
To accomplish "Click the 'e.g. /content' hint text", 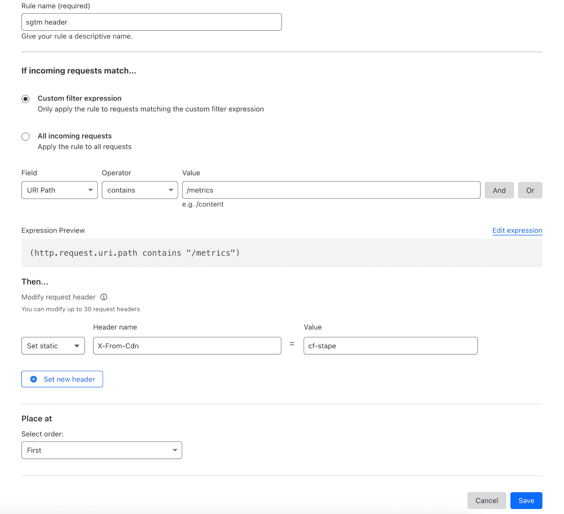I will pos(203,204).
